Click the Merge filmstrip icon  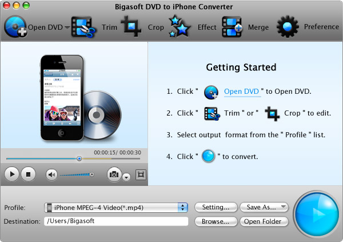[232, 27]
